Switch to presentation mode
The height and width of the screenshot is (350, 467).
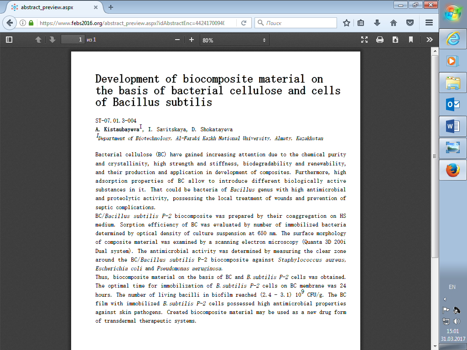tap(364, 40)
